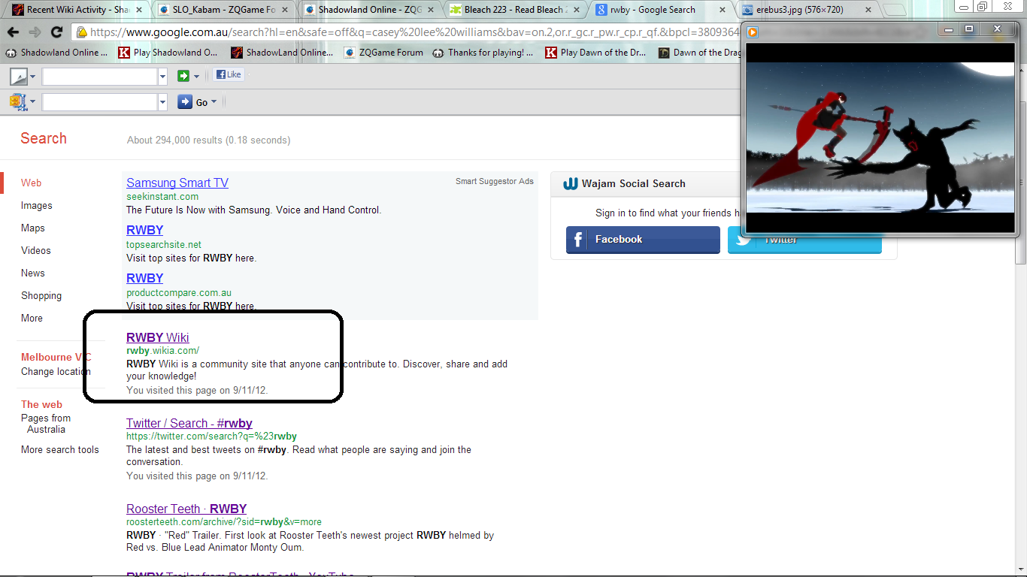This screenshot has height=577, width=1027.
Task: Click the white page icon in first toolbar
Action: coord(19,76)
